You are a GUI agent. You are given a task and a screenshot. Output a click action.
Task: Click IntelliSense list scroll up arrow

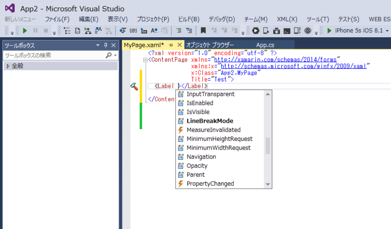pos(268,94)
